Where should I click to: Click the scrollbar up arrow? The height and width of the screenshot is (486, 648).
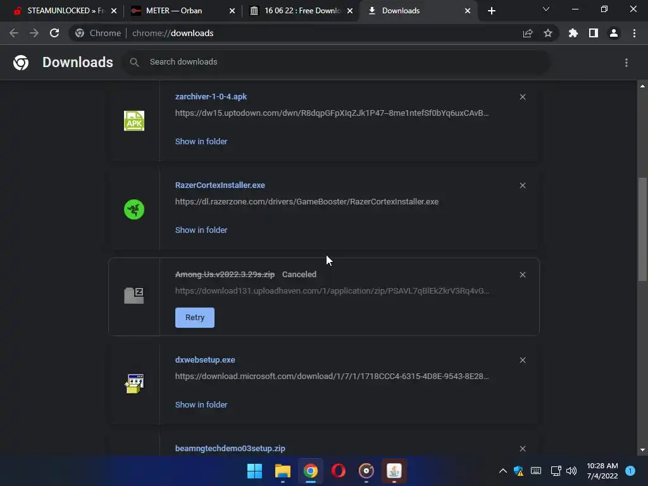(642, 86)
